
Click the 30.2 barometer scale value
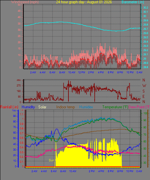[x=146, y=8]
